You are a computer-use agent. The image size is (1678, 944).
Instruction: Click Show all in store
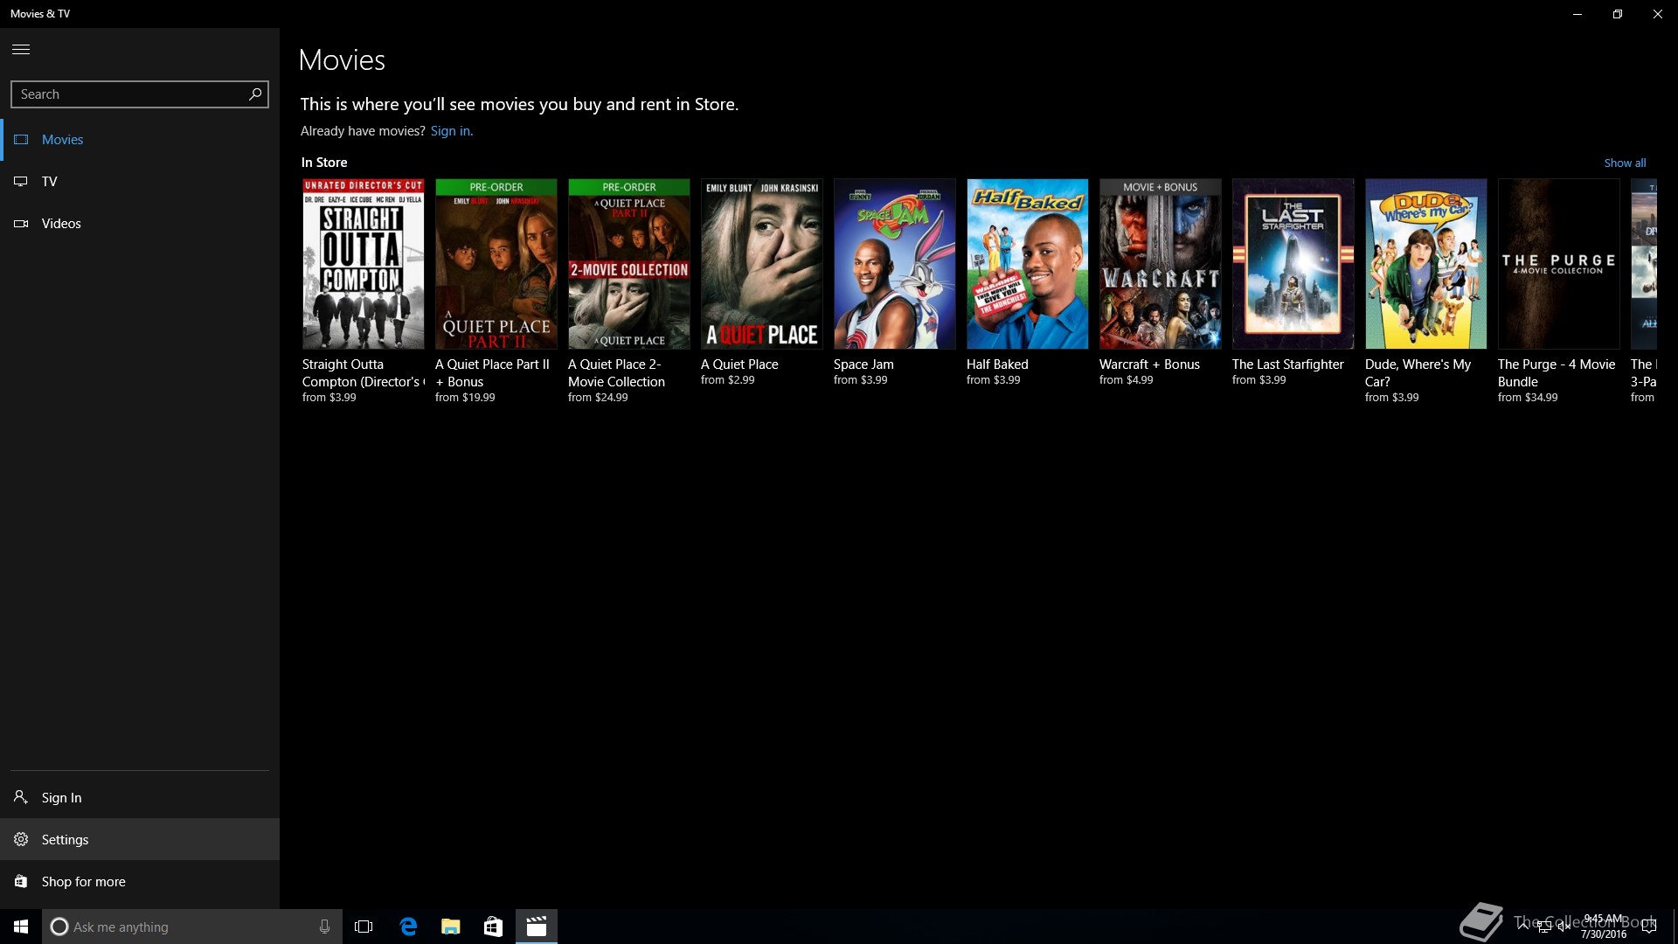point(1625,163)
